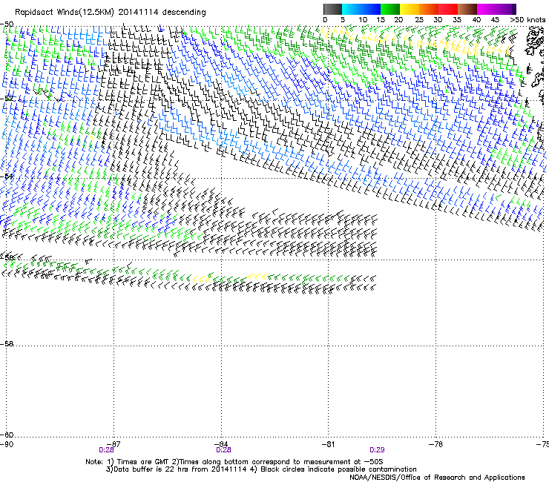The height and width of the screenshot is (482, 549).
Task: Click the longitude label '-87'
Action: click(114, 444)
